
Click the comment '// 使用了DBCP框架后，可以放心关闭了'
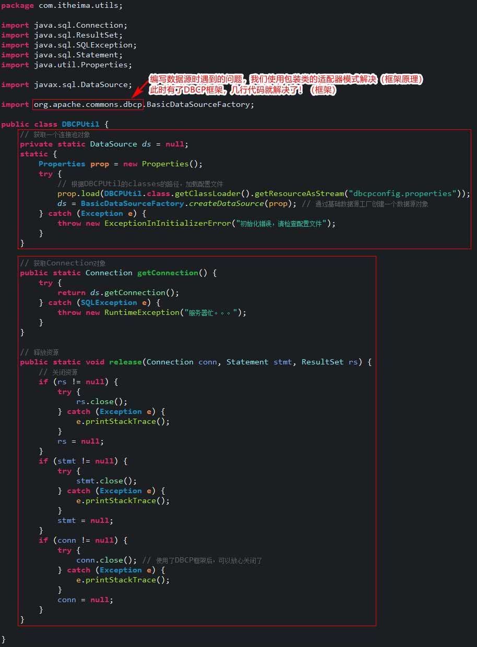tap(202, 560)
